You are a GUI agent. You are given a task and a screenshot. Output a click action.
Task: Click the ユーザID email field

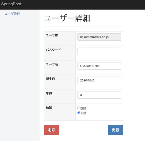[99, 37]
